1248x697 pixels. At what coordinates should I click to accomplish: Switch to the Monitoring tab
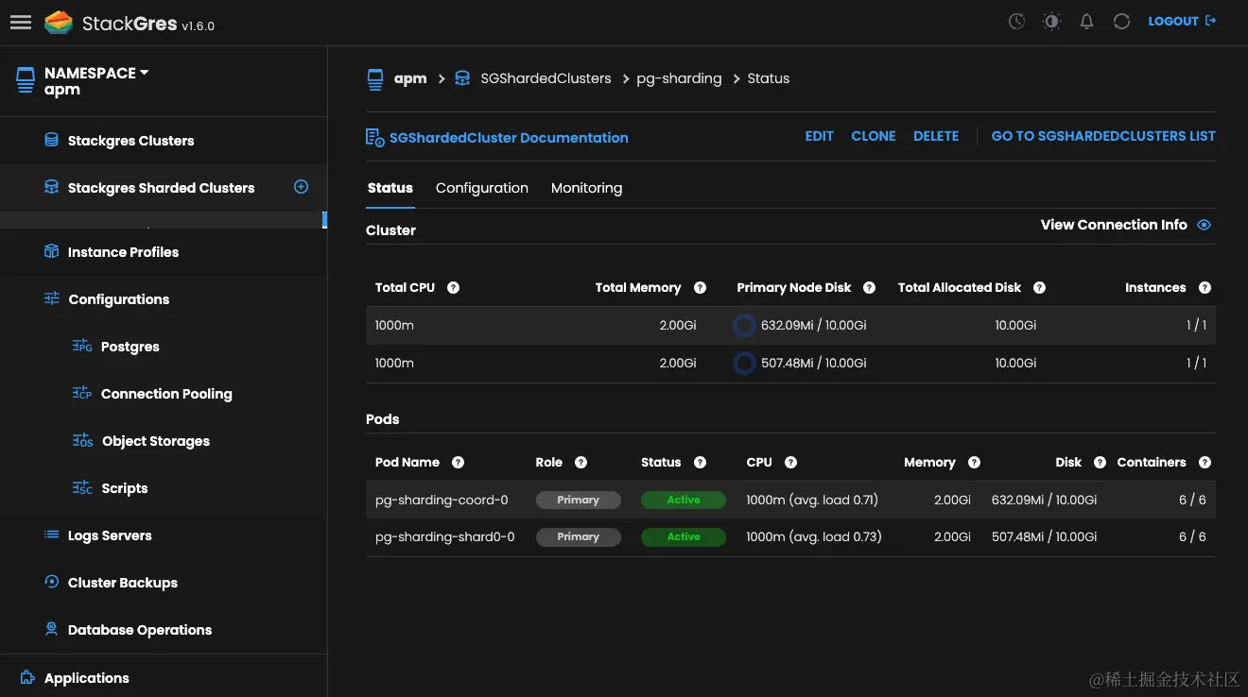pyautogui.click(x=586, y=188)
